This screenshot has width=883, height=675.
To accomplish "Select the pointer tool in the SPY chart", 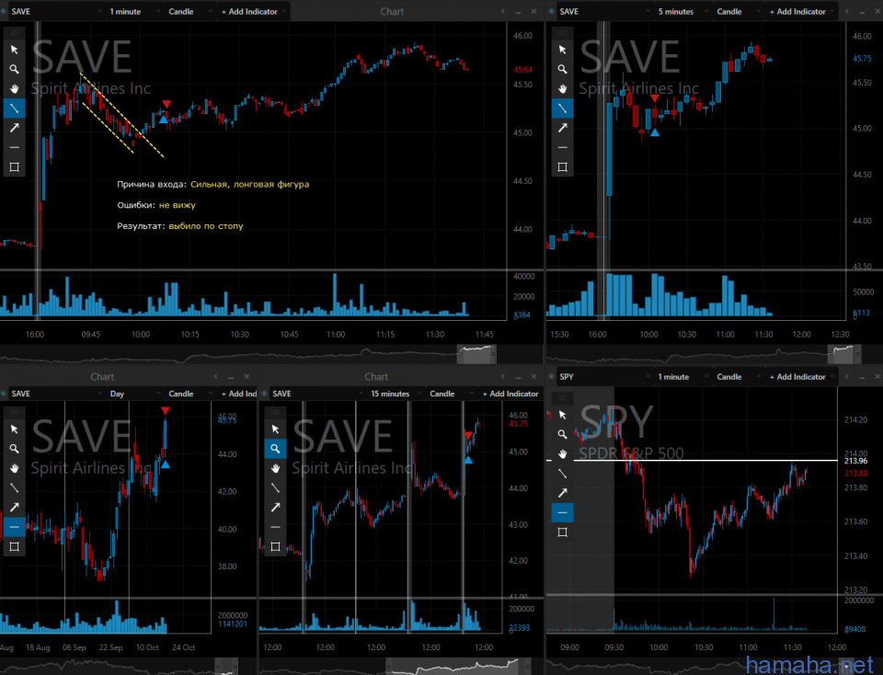I will 562,415.
